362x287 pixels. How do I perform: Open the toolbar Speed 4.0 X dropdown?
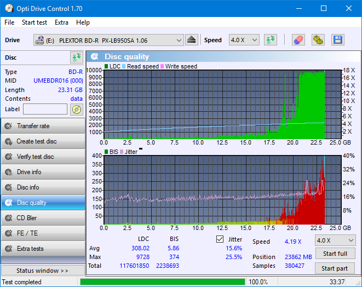244,40
